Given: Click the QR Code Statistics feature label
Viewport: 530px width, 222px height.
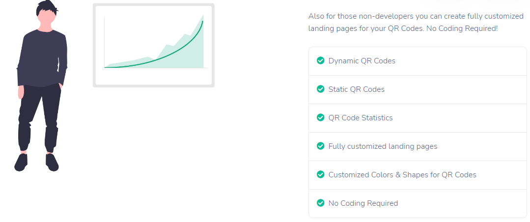Looking at the screenshot, I should point(360,118).
